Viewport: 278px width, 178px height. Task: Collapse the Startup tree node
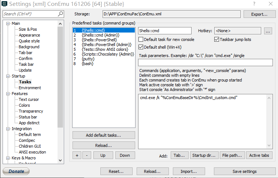coord(8,76)
